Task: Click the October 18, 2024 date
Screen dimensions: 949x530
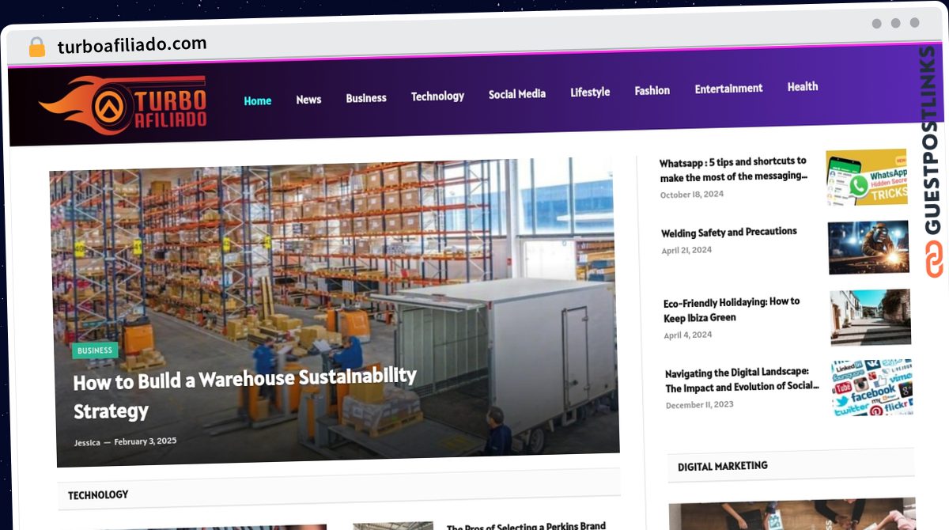Action: coord(692,195)
